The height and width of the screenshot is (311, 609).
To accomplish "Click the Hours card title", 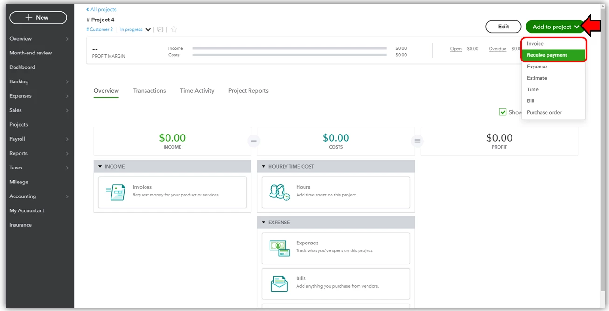I will click(303, 187).
